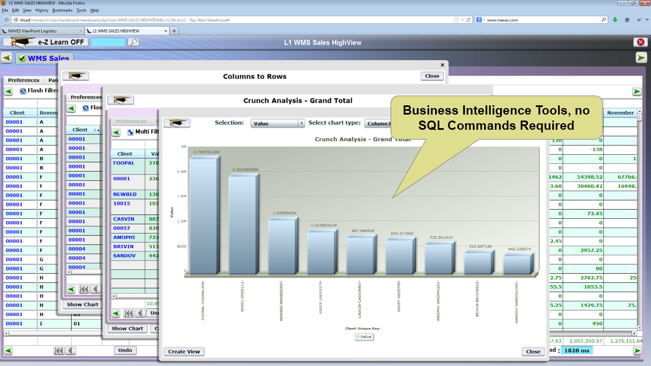Switch to MAVES ViewPoint Logistics browser tab

tap(42, 31)
